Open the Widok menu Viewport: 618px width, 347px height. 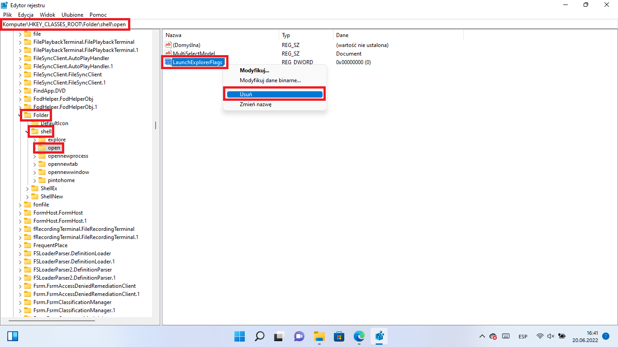pyautogui.click(x=48, y=15)
